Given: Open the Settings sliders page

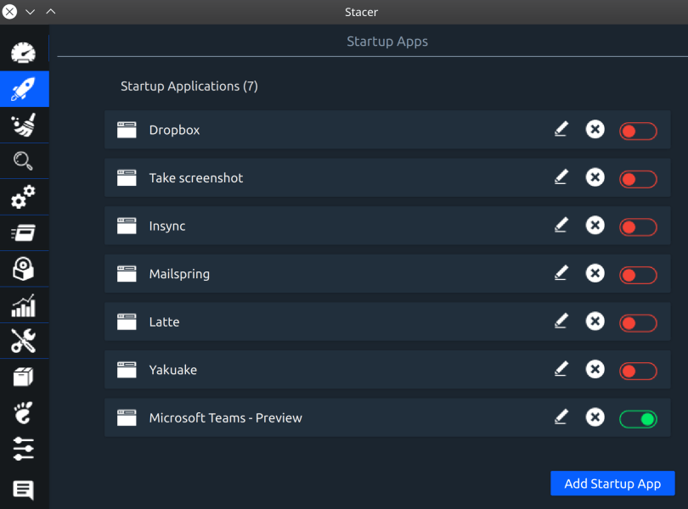Looking at the screenshot, I should 24,449.
